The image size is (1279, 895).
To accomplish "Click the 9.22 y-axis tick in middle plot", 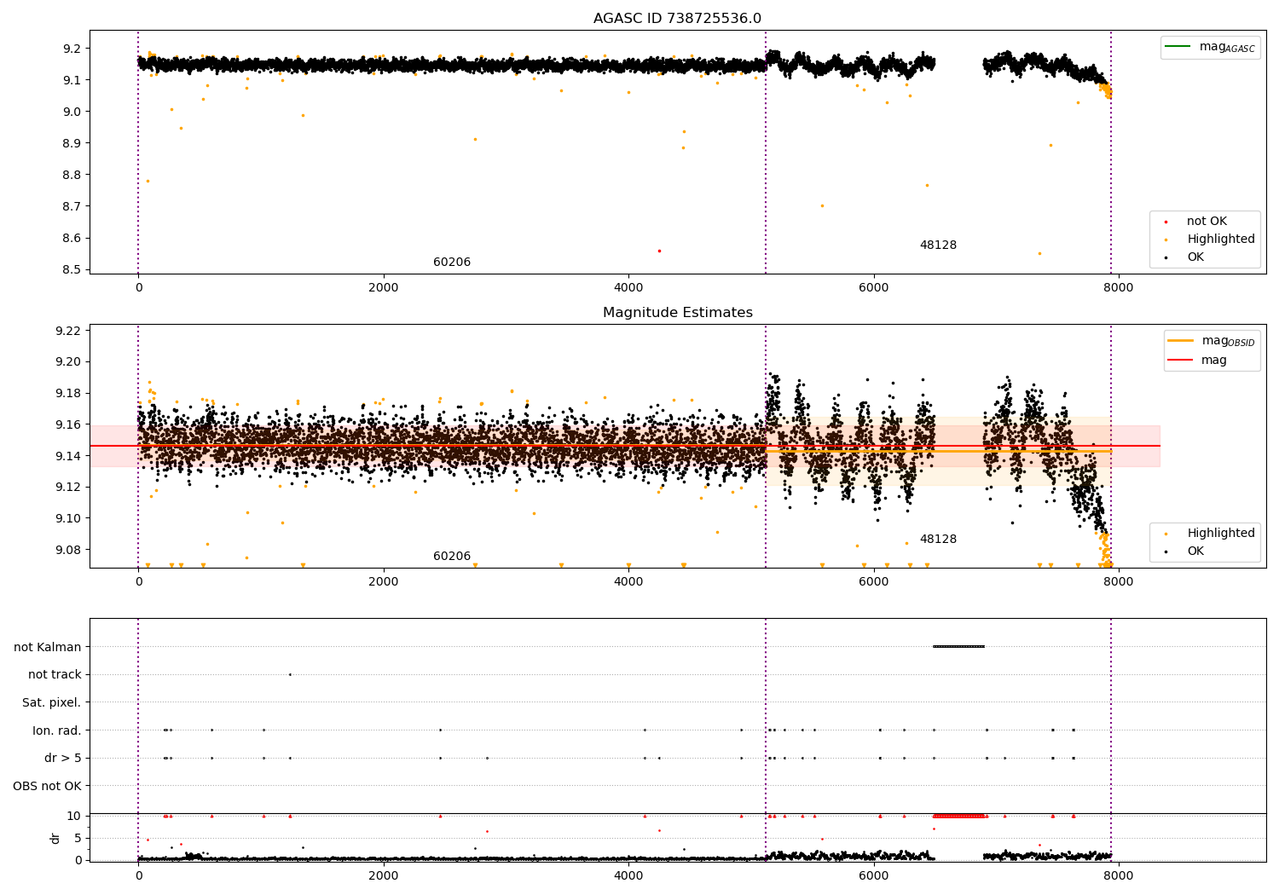I will 70,331.
